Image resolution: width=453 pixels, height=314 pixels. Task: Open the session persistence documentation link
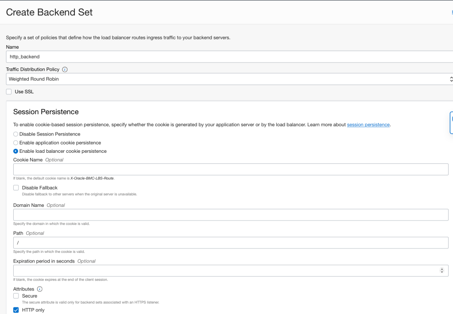pos(368,125)
